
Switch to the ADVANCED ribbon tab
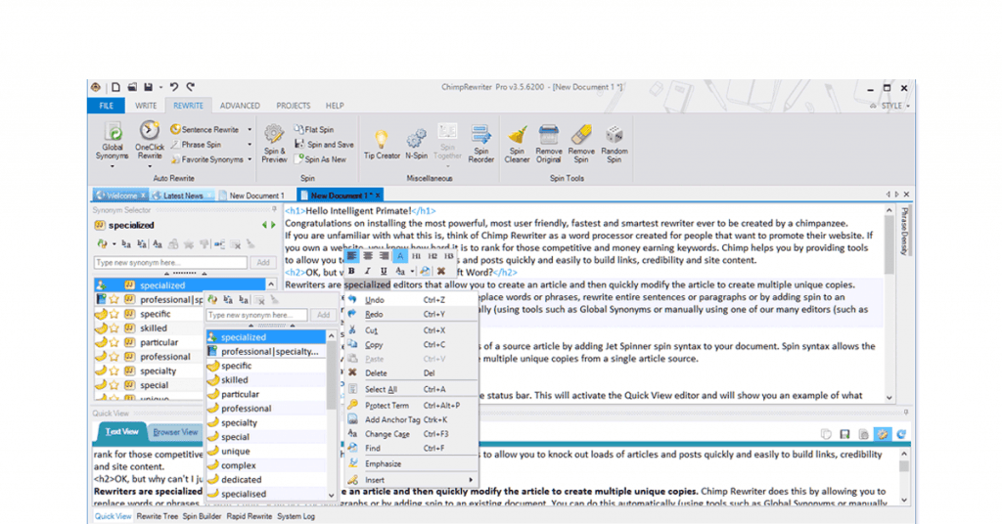click(240, 106)
